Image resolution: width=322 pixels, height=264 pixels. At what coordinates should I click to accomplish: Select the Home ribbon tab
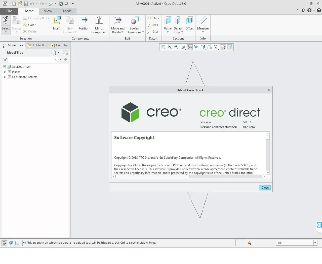point(28,11)
